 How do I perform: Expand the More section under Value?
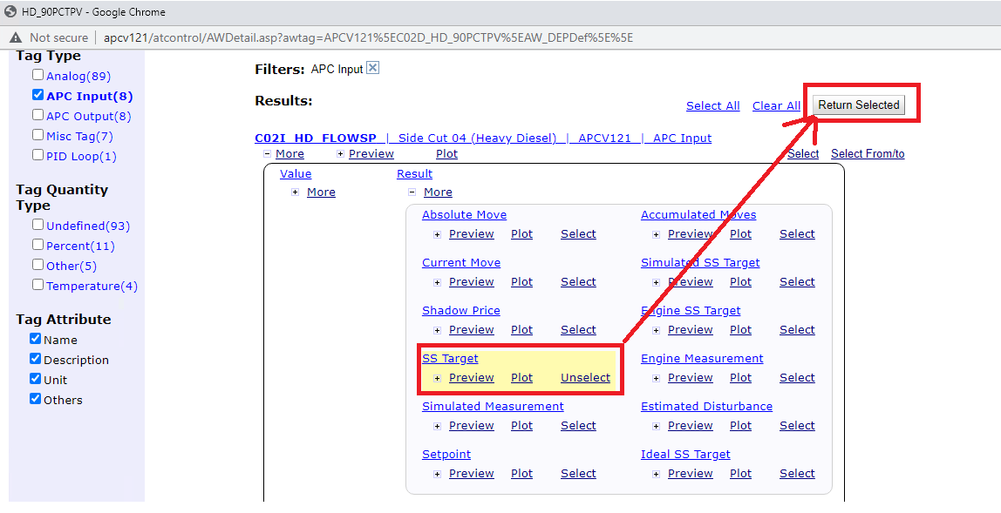(296, 192)
